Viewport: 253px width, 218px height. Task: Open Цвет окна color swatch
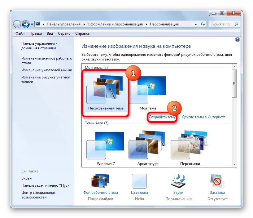[139, 181]
